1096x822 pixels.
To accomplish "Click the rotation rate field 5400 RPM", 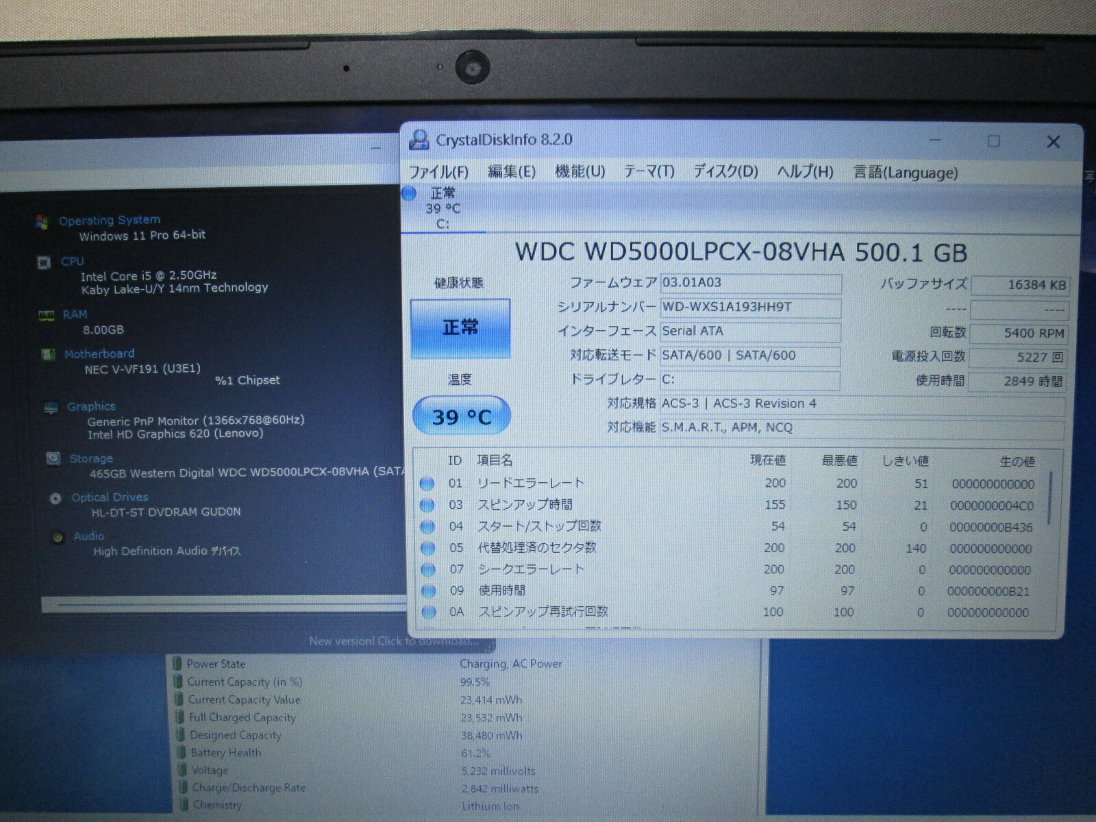I will pyautogui.click(x=1019, y=334).
